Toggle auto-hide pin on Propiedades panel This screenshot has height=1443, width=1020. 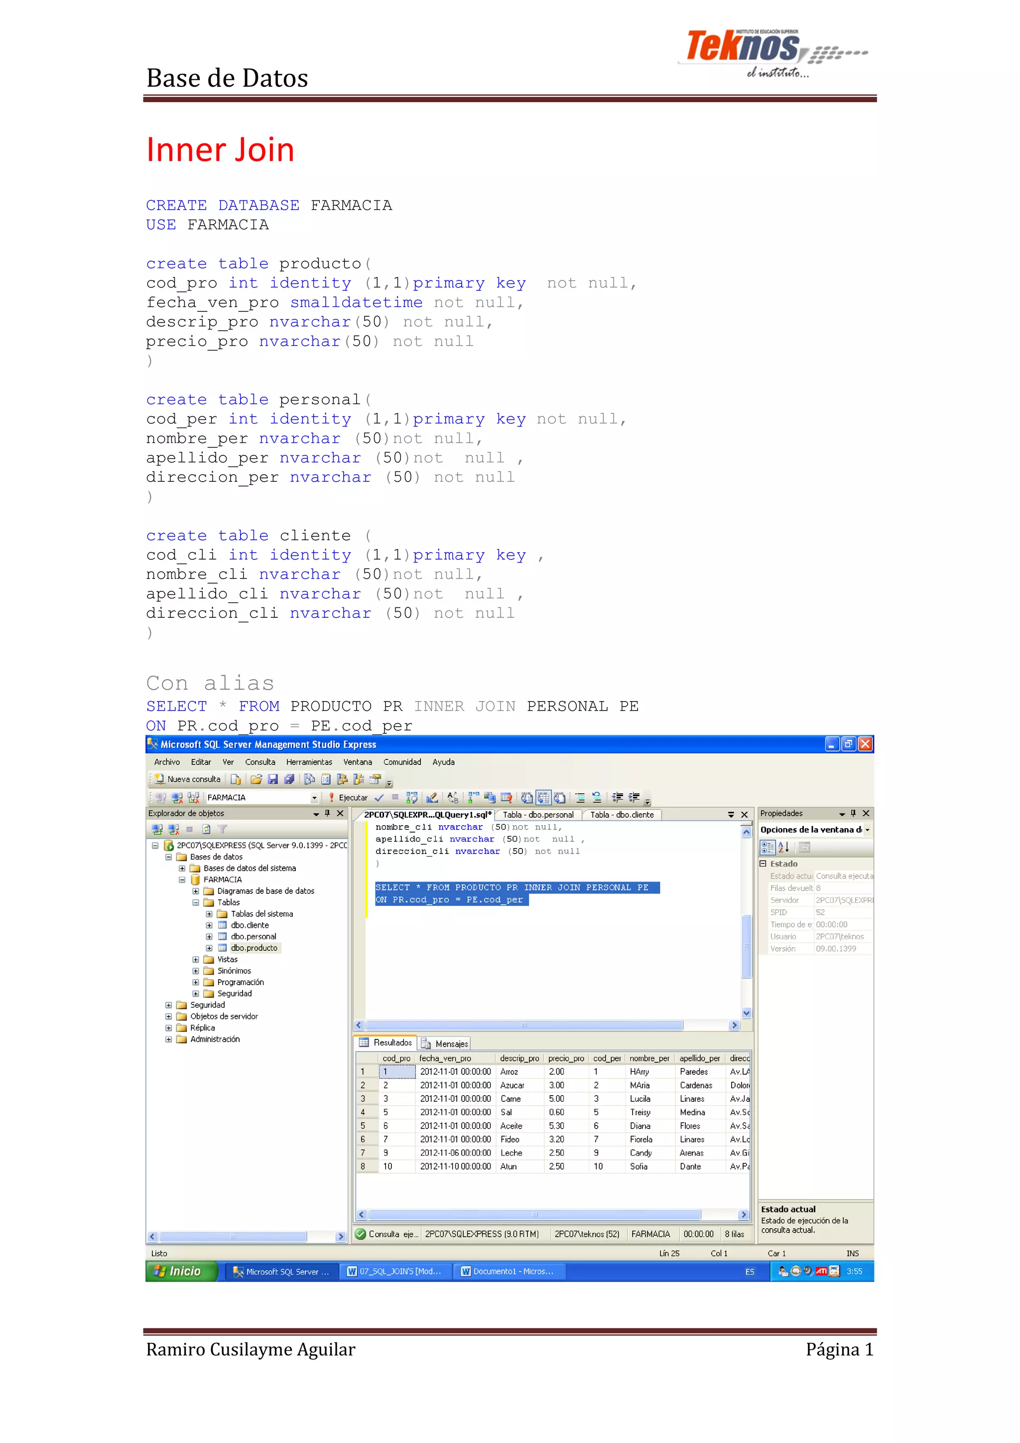[x=853, y=813]
